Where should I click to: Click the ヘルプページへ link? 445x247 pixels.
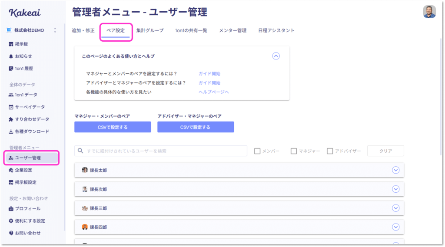point(214,92)
